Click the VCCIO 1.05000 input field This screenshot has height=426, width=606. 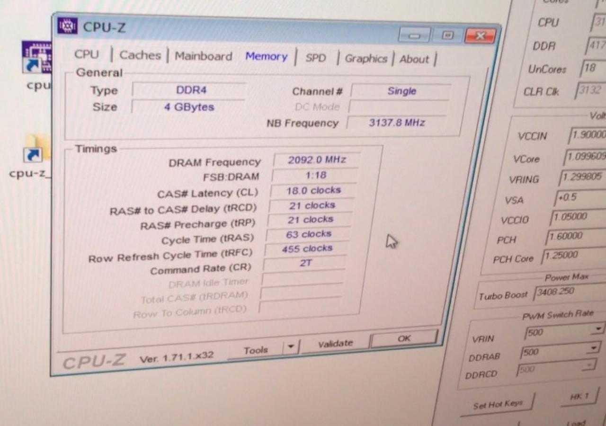pyautogui.click(x=578, y=217)
